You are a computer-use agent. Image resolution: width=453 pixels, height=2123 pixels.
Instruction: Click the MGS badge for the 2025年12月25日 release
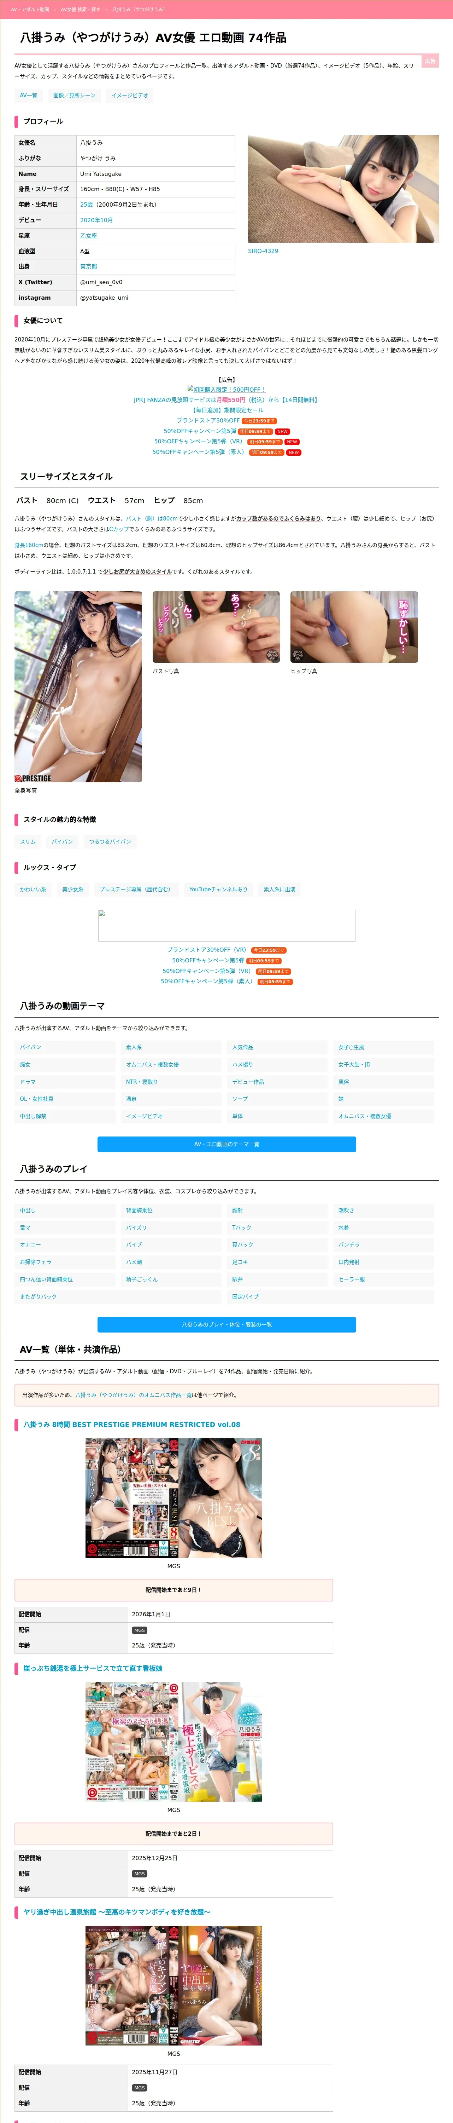point(139,1873)
